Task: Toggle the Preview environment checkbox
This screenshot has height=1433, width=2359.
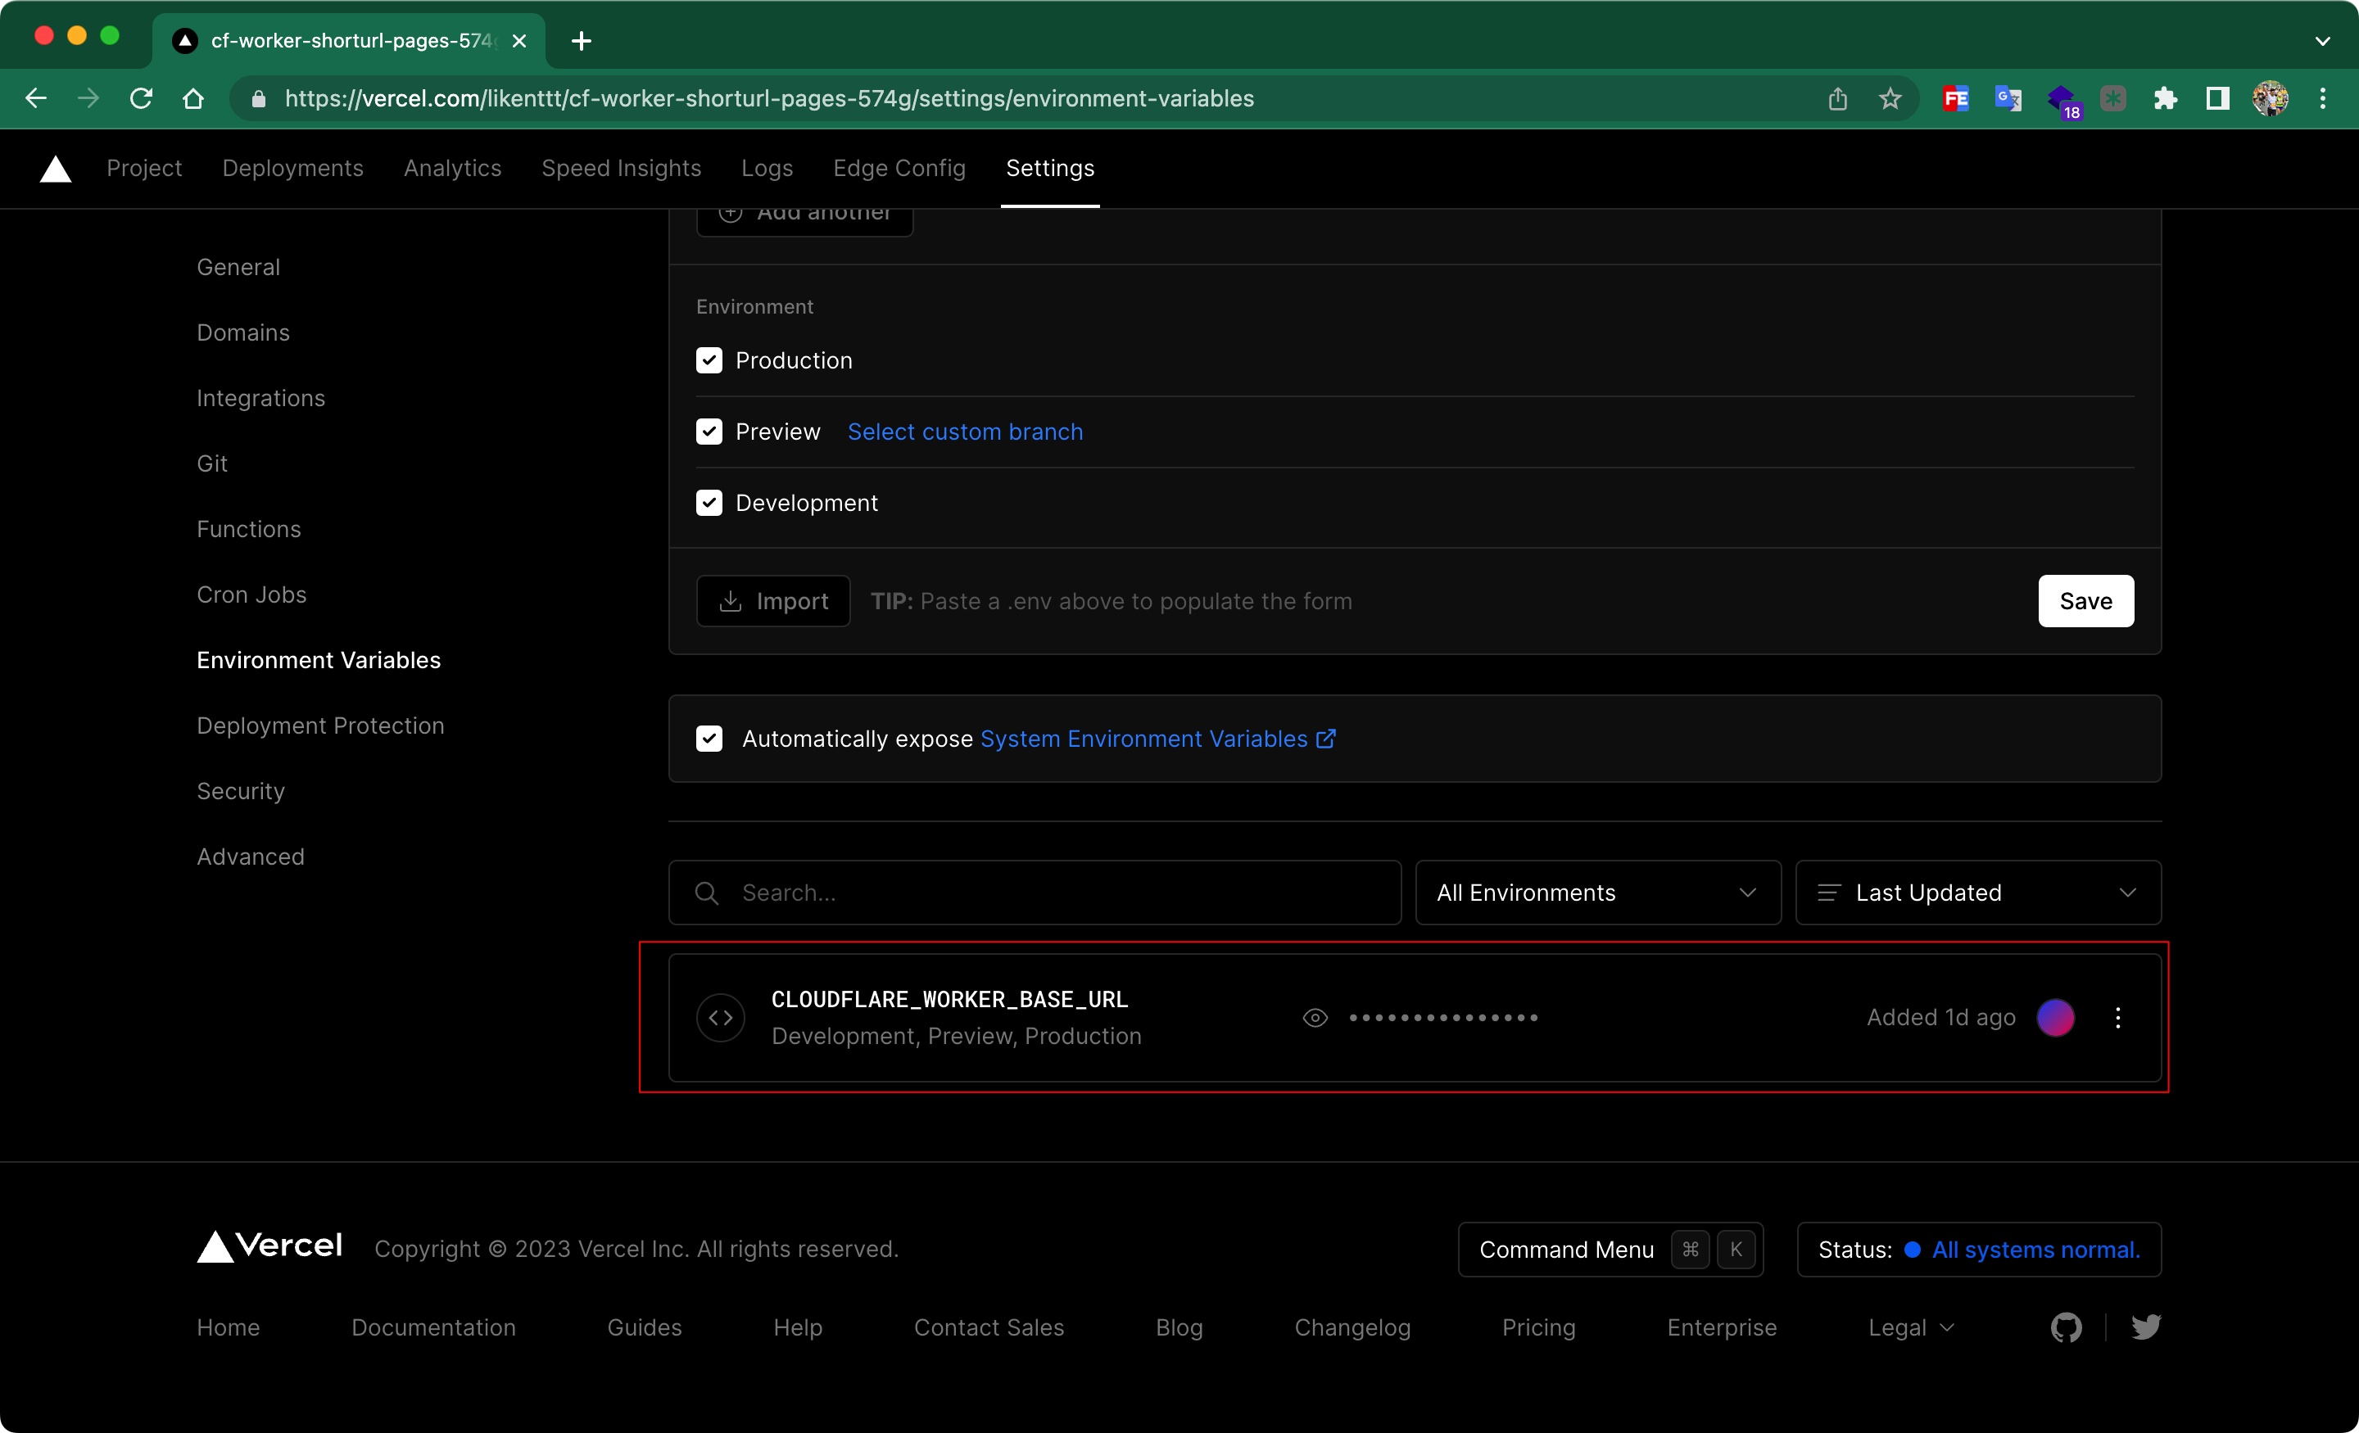Action: pyautogui.click(x=709, y=431)
